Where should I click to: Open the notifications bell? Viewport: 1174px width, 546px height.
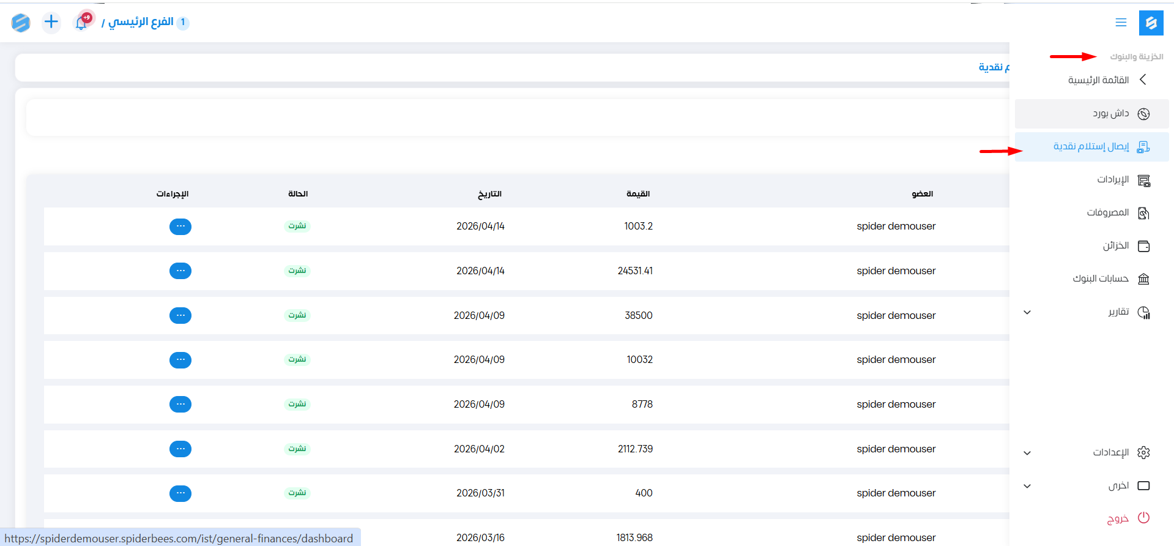[x=81, y=23]
